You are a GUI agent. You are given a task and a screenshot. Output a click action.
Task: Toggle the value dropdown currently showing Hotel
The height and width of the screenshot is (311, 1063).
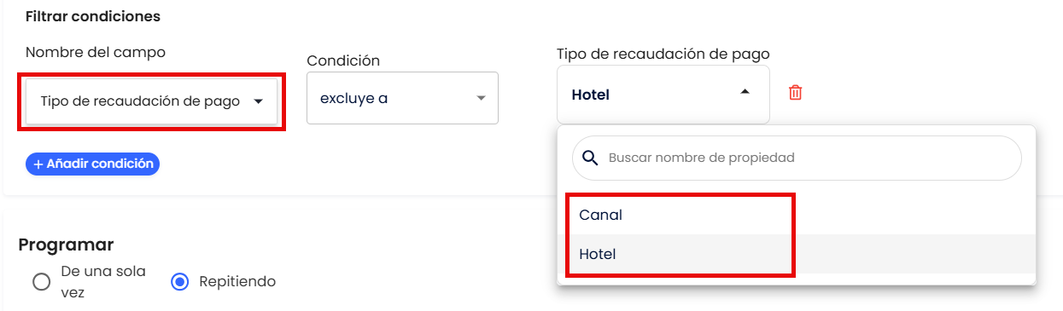(x=663, y=95)
